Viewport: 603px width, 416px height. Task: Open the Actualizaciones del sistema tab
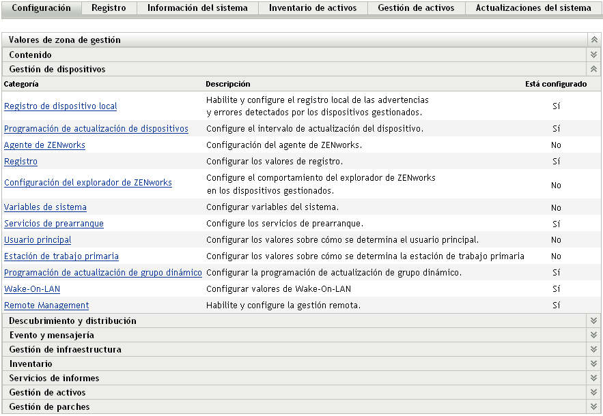[x=535, y=8]
